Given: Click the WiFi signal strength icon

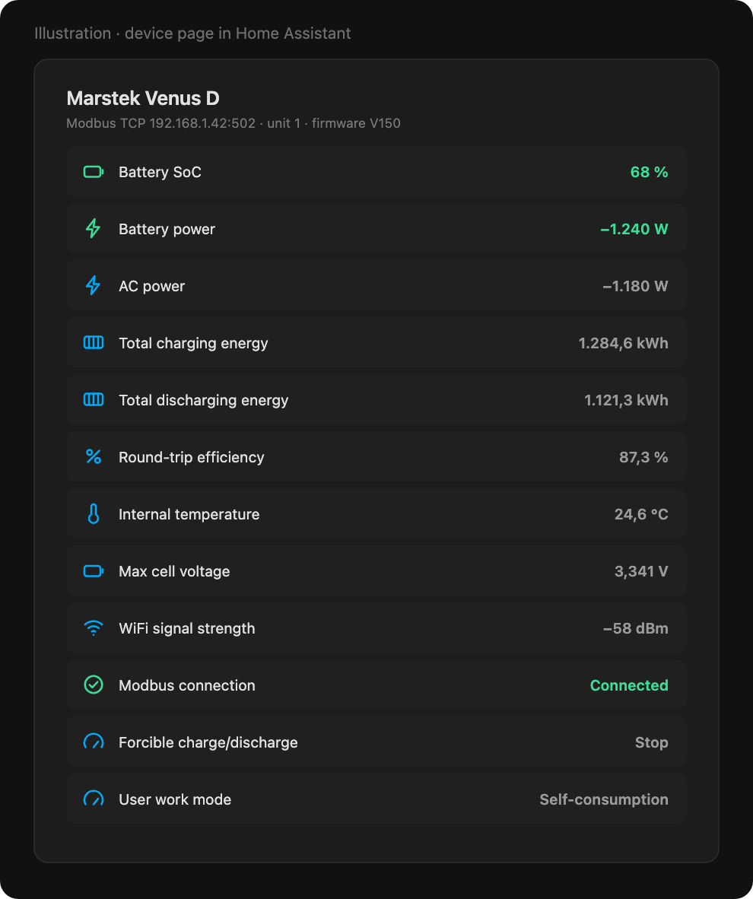Looking at the screenshot, I should point(94,627).
